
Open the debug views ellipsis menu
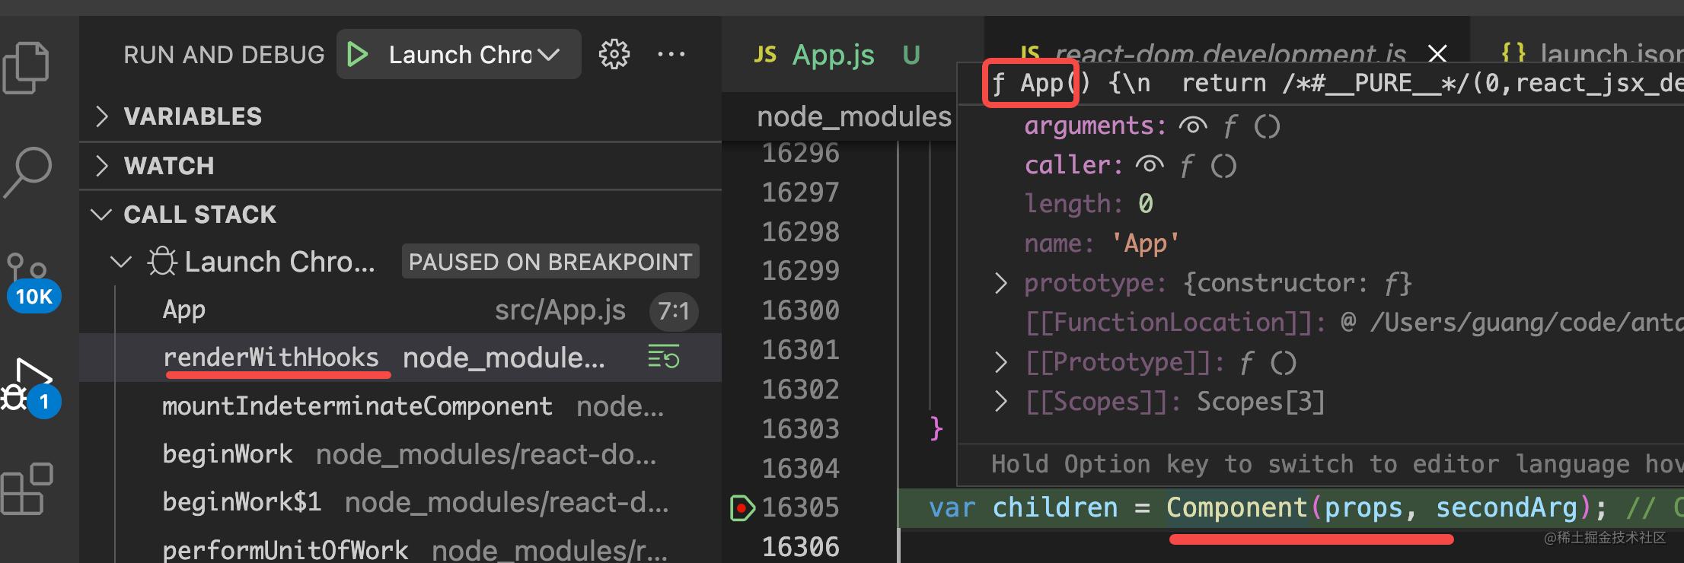tap(671, 55)
